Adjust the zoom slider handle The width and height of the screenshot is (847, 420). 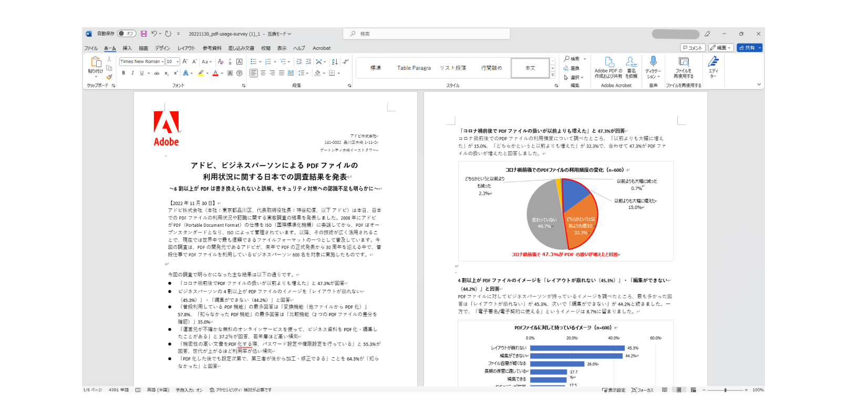(725, 390)
